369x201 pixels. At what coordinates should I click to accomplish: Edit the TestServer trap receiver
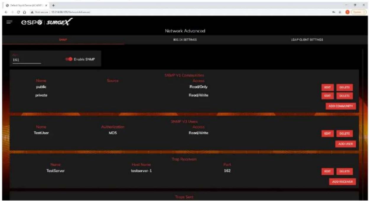point(327,171)
